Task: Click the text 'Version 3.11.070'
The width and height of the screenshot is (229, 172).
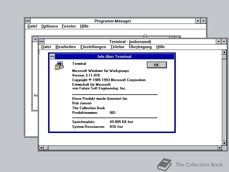Action: [86, 75]
